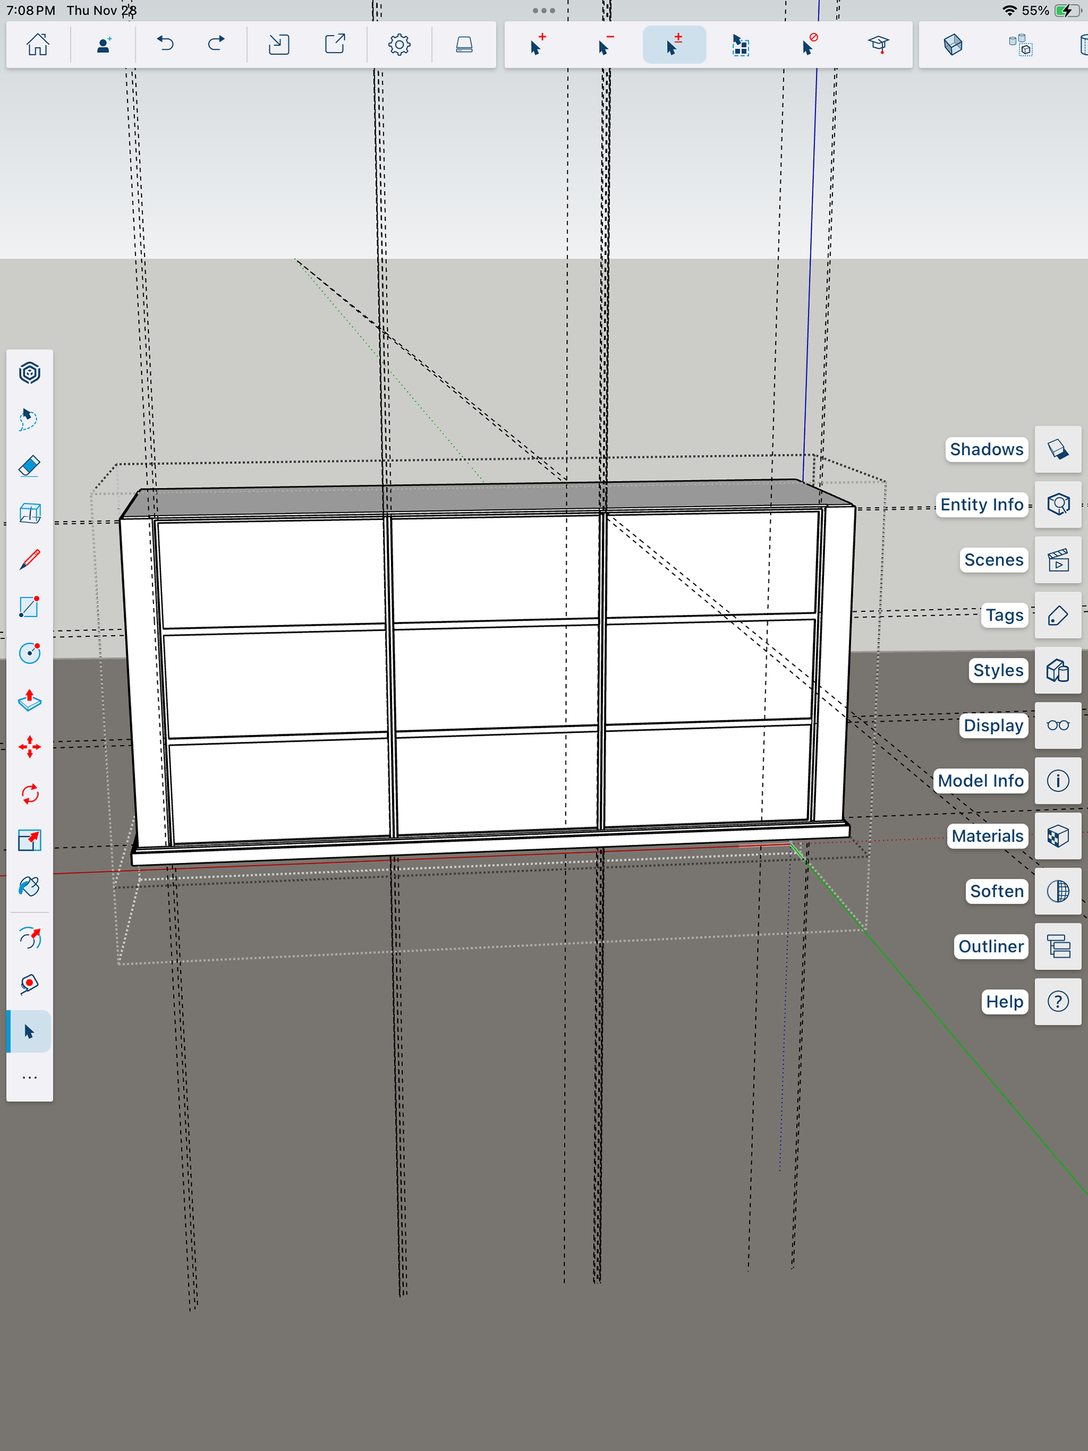Select the Pencil line tool
Viewport: 1088px width, 1451px height.
click(29, 560)
